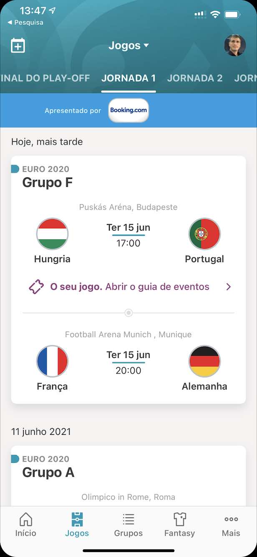257x557 pixels.
Task: Tap the purple ticket icon
Action: [x=36, y=287]
